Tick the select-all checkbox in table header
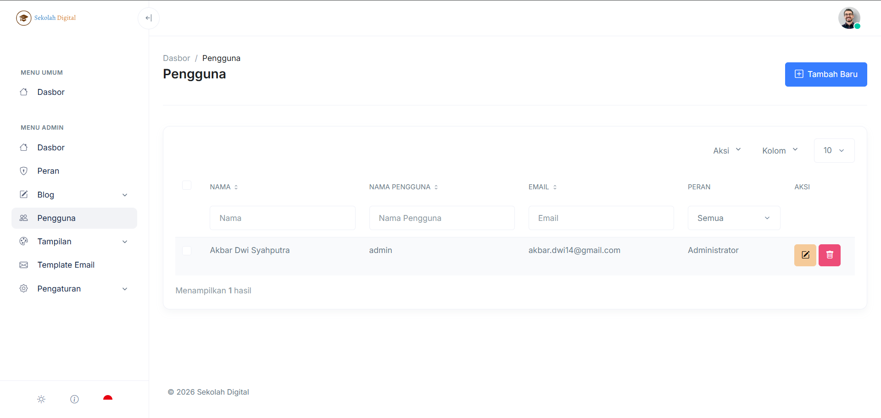 (x=187, y=185)
